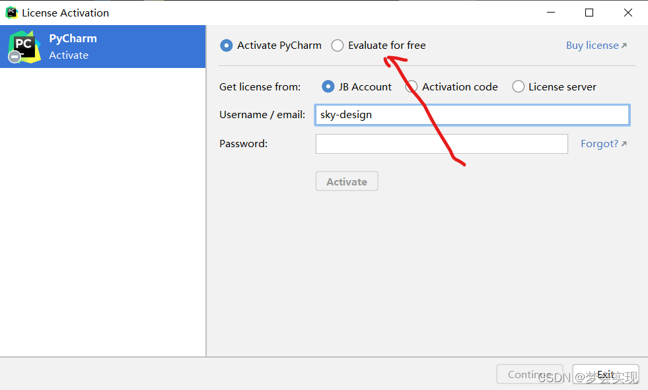Switch to the Activation code option
The width and height of the screenshot is (648, 390).
pyautogui.click(x=412, y=86)
